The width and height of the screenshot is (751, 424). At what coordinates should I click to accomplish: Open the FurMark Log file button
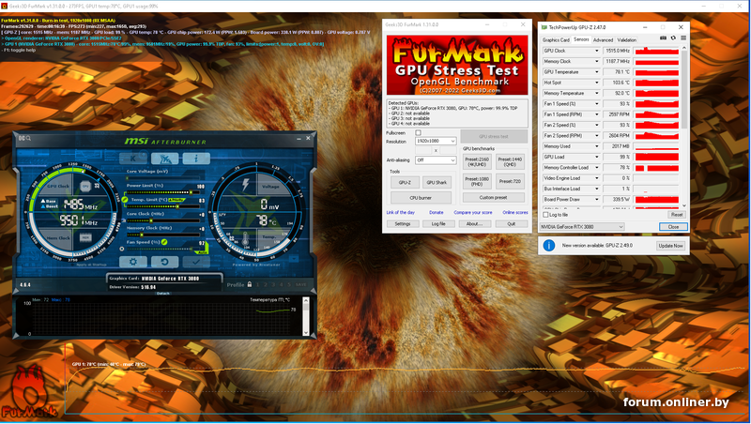click(438, 224)
